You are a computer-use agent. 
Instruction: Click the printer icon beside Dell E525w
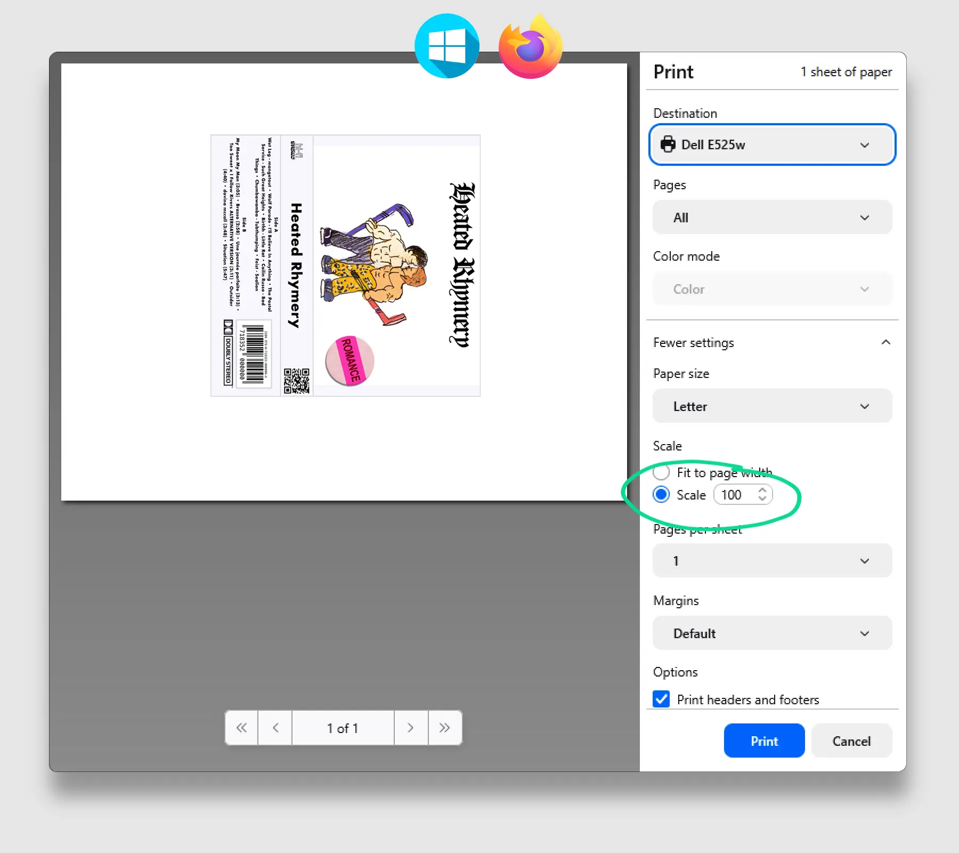point(668,144)
